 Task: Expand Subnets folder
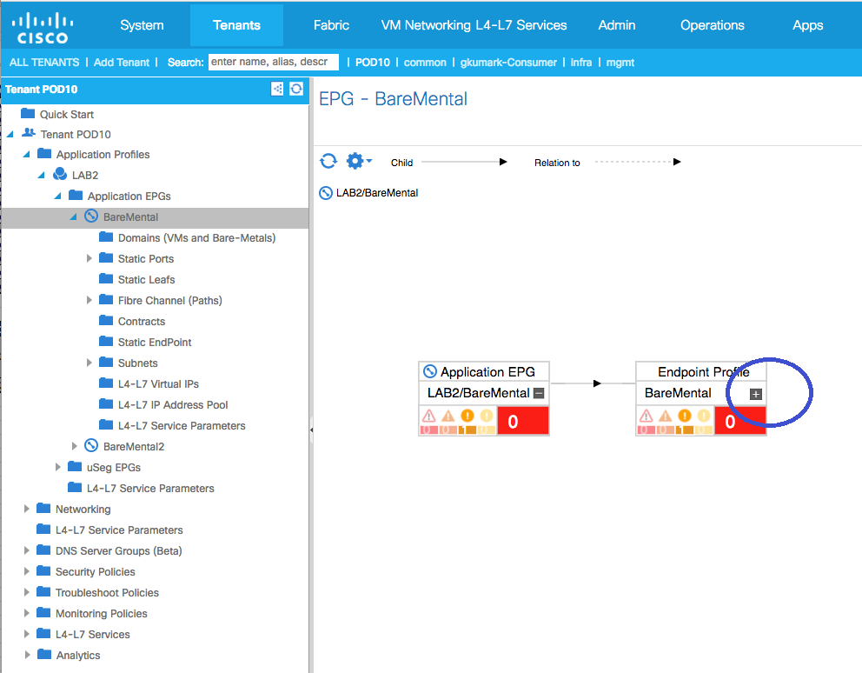click(x=89, y=363)
